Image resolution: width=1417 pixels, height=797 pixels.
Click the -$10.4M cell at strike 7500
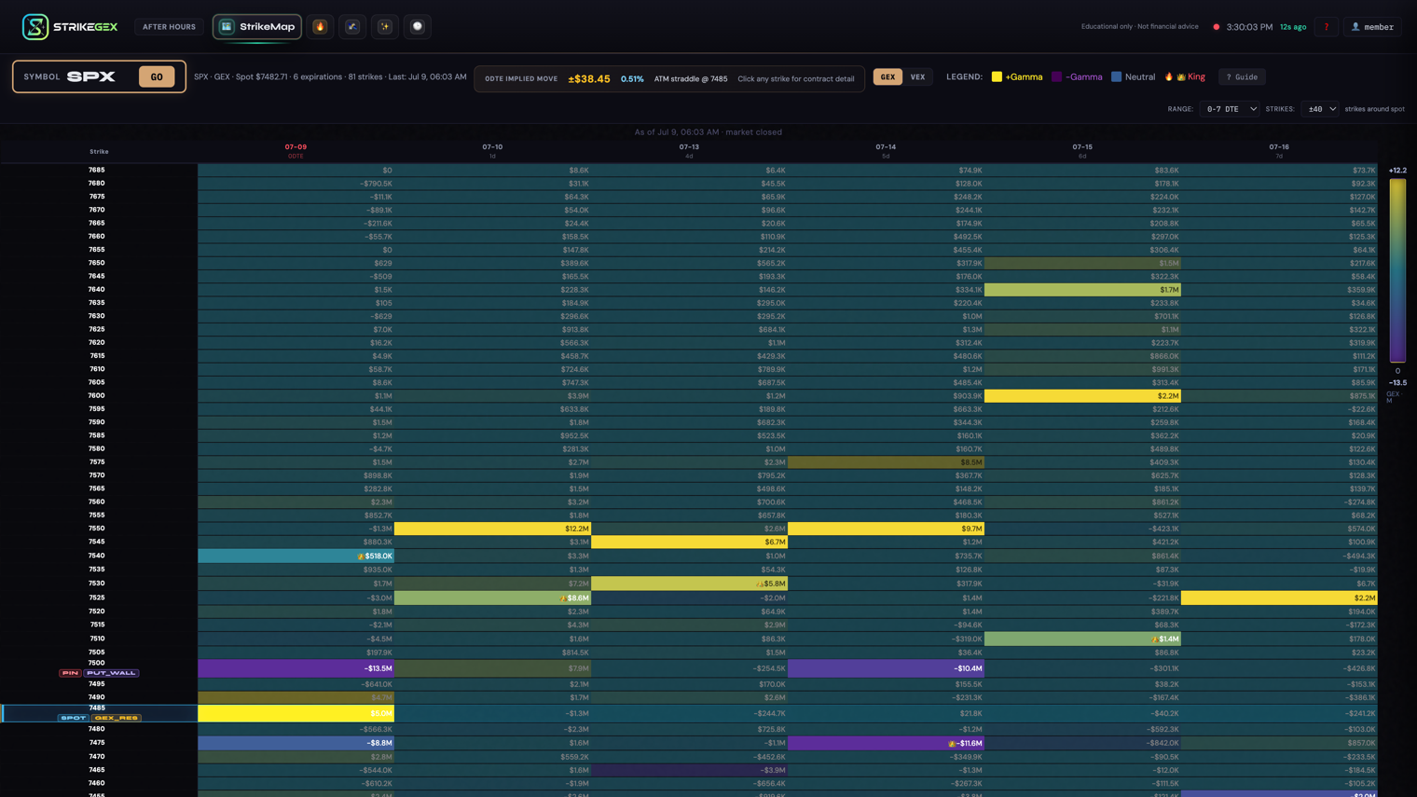tap(886, 668)
